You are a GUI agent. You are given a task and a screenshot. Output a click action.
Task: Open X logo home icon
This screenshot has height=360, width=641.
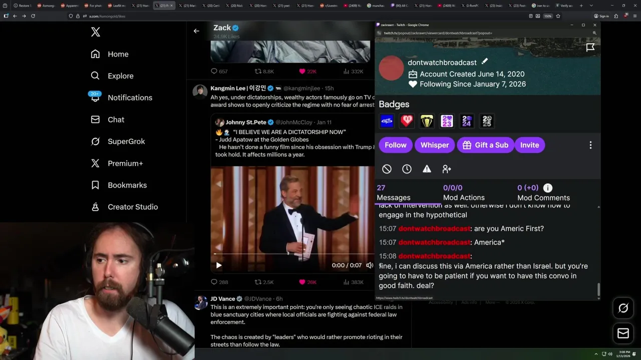pos(95,32)
